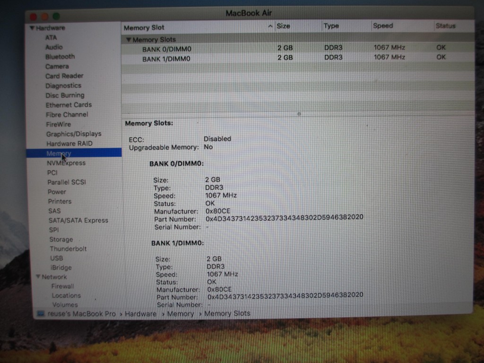Click the Disabled ECC value
This screenshot has height=363, width=484.
(x=217, y=139)
